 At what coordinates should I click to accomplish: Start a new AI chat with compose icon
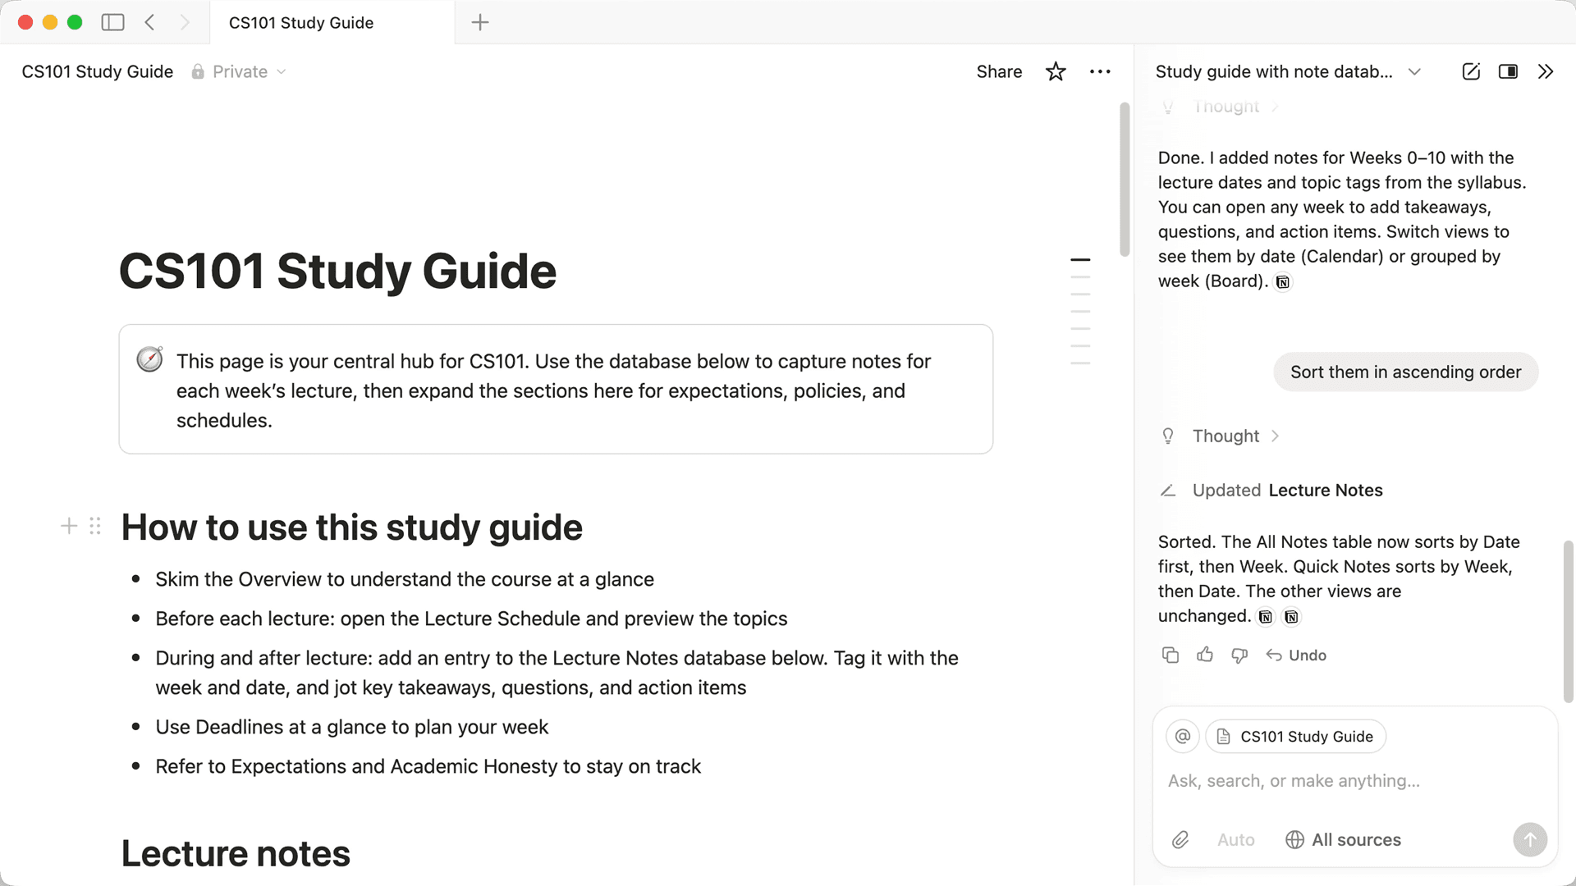[x=1471, y=71]
